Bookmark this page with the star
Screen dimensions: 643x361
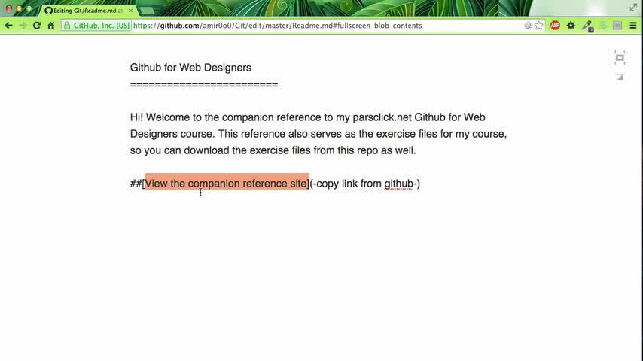pyautogui.click(x=539, y=26)
